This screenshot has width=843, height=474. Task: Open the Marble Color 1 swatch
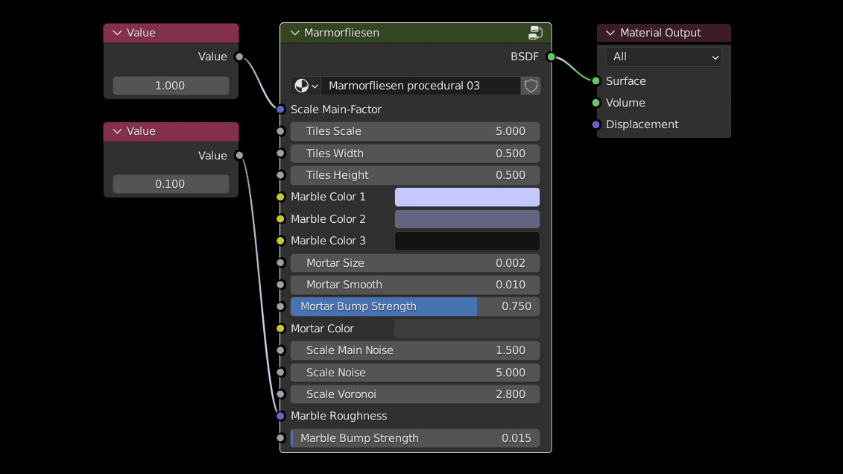(467, 197)
